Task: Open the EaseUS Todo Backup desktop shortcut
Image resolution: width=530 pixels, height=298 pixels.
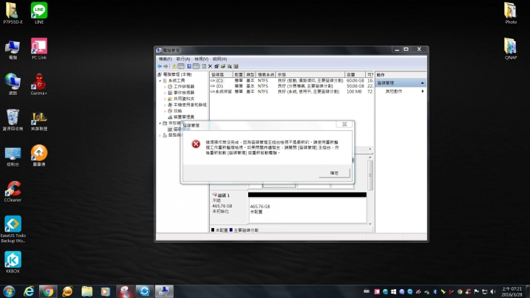Action: pos(13,230)
